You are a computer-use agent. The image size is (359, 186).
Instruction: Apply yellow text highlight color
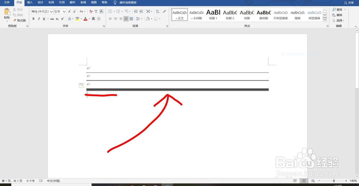tap(77, 19)
